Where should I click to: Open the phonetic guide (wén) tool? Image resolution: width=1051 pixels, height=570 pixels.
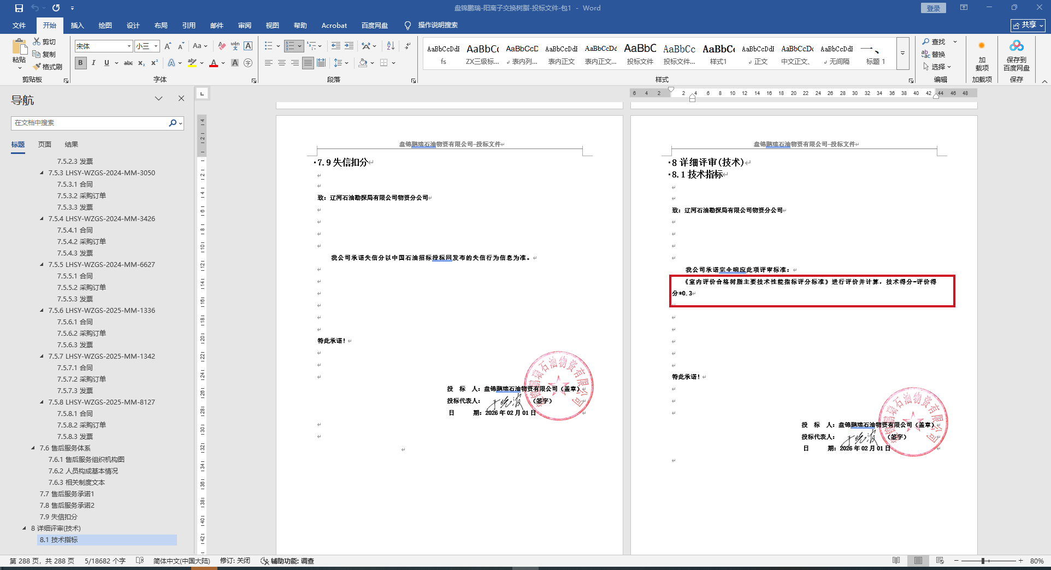[x=235, y=46]
